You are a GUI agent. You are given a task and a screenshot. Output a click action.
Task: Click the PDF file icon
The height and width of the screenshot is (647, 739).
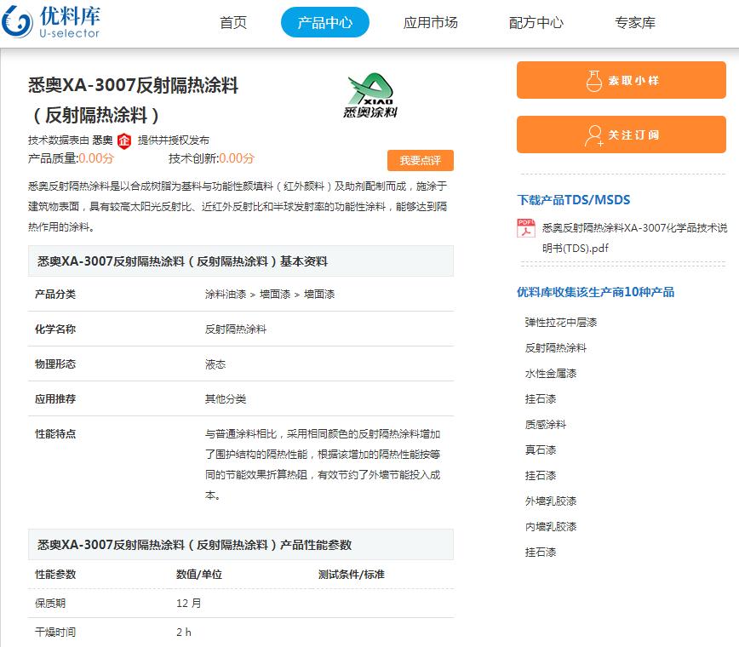(x=526, y=228)
